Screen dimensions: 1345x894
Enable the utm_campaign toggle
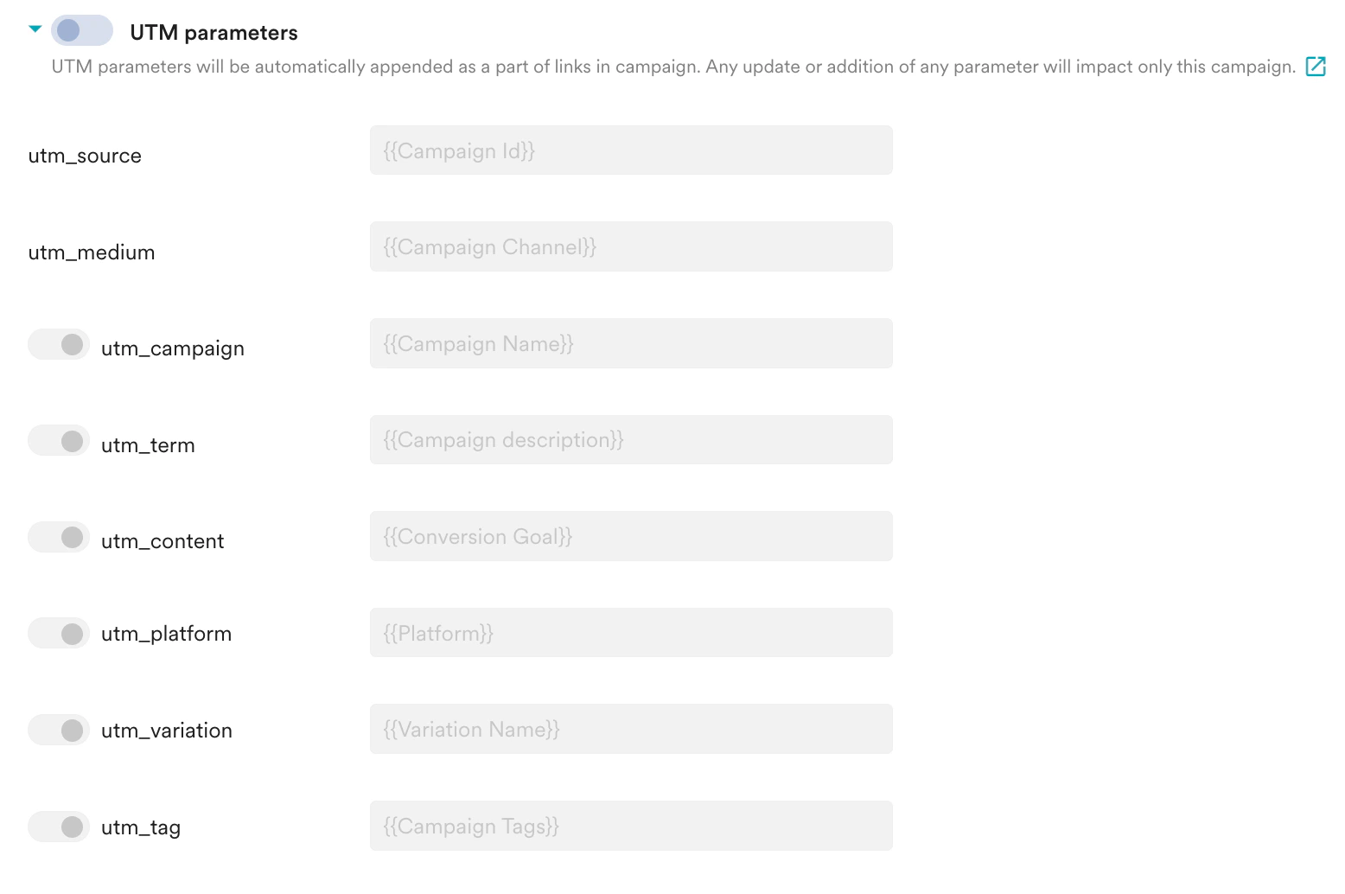59,344
